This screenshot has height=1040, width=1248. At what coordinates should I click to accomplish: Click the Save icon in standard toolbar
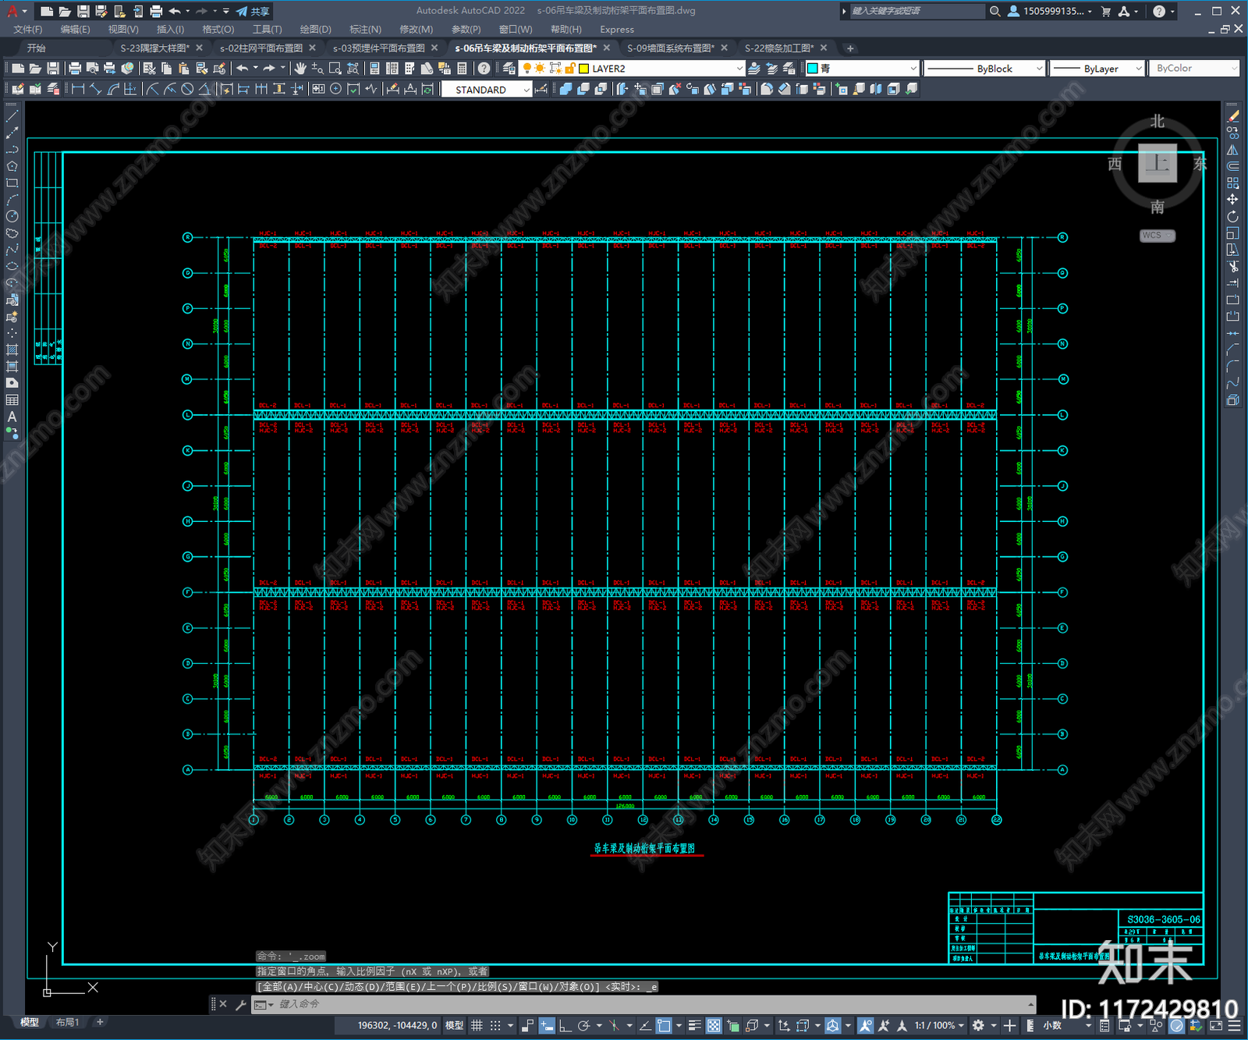coord(53,69)
